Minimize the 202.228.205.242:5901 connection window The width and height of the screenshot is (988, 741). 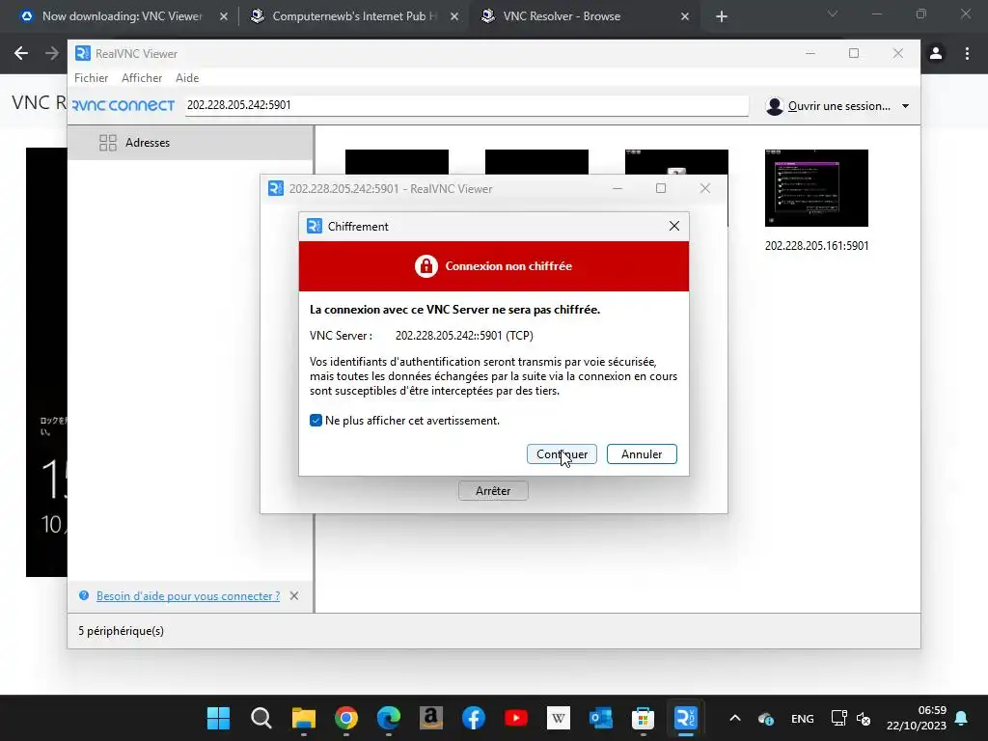(x=617, y=188)
